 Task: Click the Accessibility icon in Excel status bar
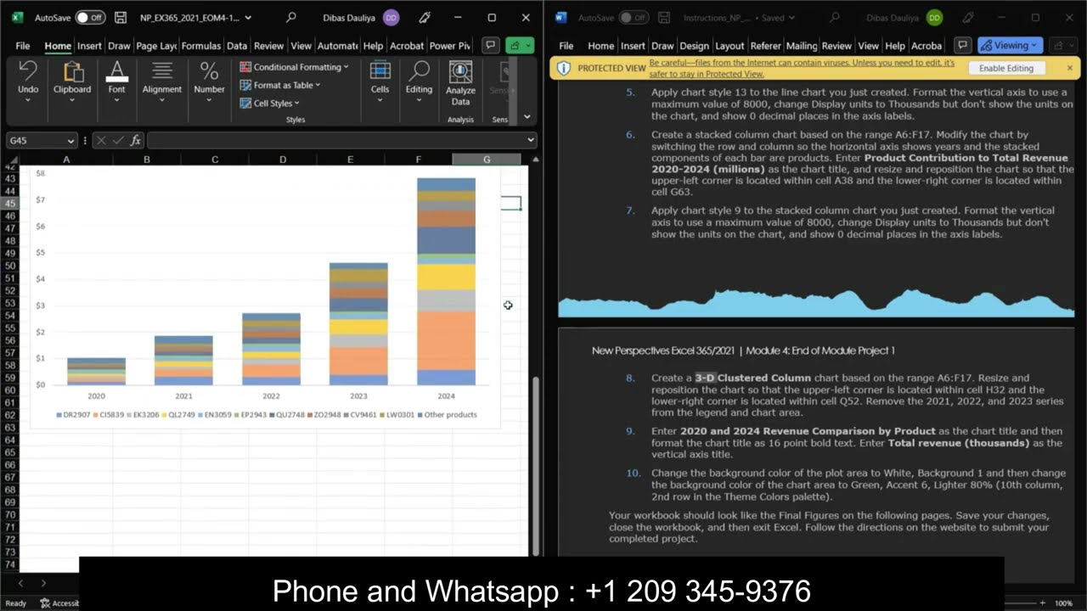[45, 603]
